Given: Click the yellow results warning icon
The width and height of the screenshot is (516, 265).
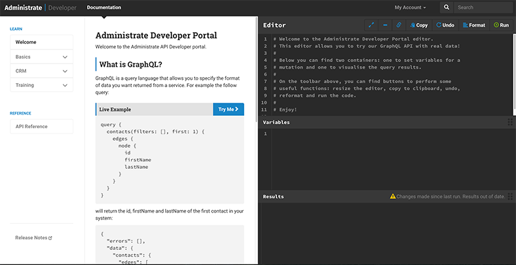Looking at the screenshot, I should pyautogui.click(x=393, y=196).
